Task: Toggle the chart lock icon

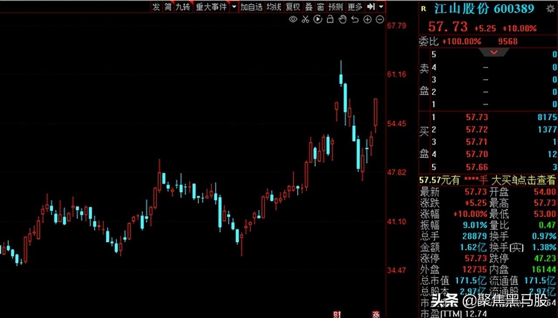Action: coord(330,19)
